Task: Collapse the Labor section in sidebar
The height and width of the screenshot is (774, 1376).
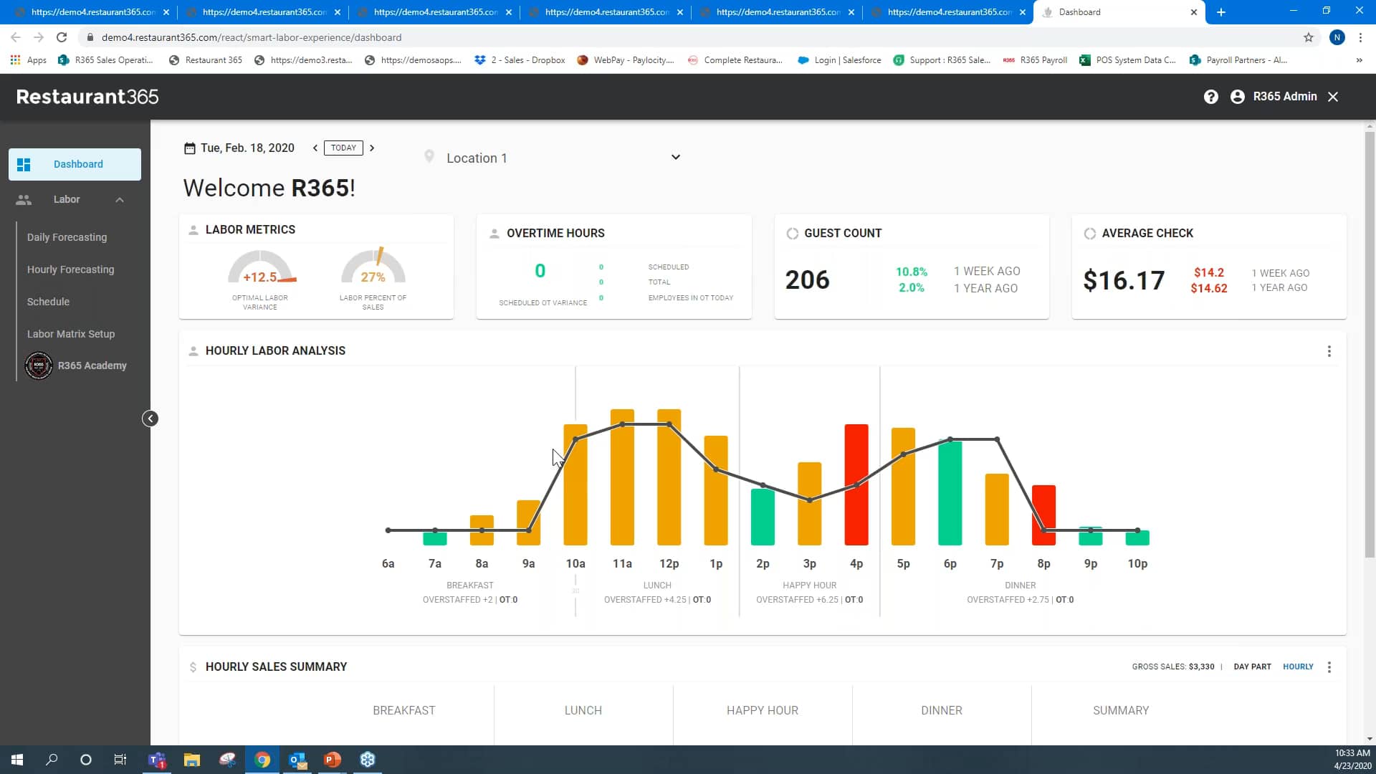Action: (x=120, y=199)
